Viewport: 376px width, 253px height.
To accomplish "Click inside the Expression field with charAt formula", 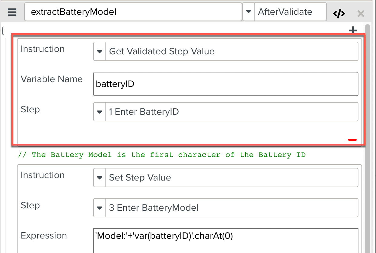I will pyautogui.click(x=226, y=238).
